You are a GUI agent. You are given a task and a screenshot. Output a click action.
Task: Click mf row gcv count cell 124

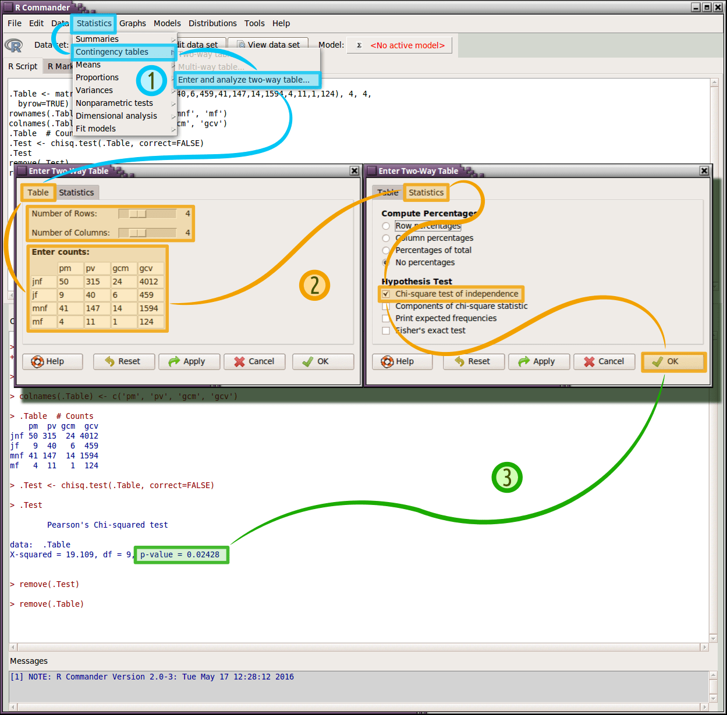(151, 322)
